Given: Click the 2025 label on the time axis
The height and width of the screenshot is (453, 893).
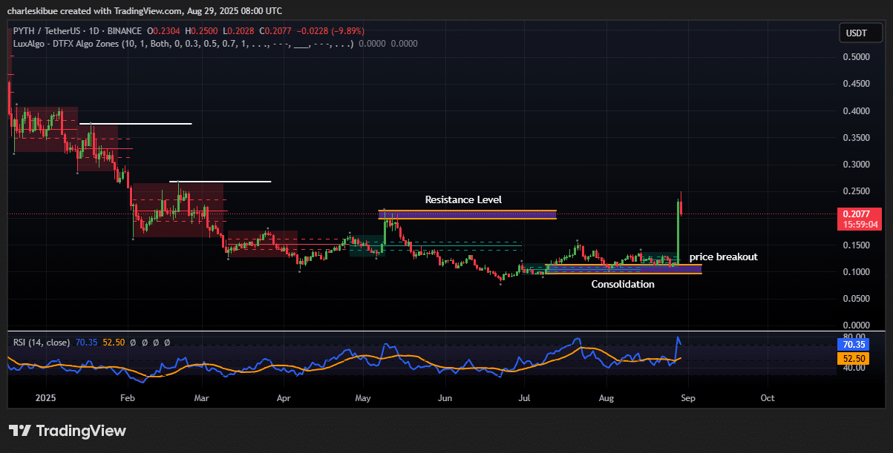Looking at the screenshot, I should pyautogui.click(x=45, y=398).
